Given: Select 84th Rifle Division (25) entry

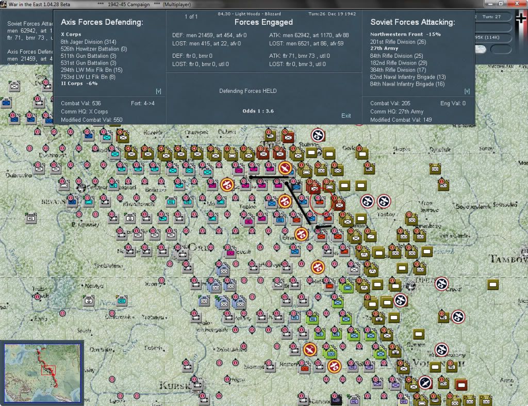Looking at the screenshot, I should 397,56.
